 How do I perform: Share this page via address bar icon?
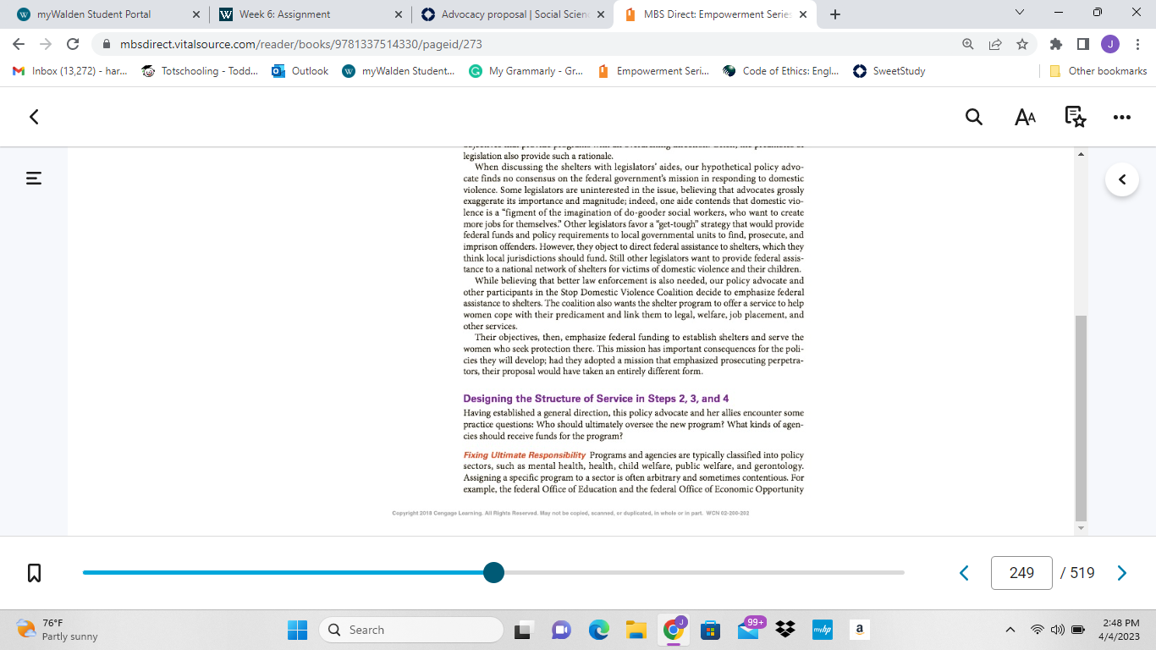click(x=995, y=44)
